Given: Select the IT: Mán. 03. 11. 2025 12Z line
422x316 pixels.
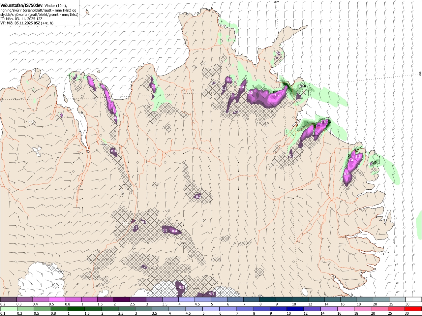Looking at the screenshot, I should pos(21,19).
